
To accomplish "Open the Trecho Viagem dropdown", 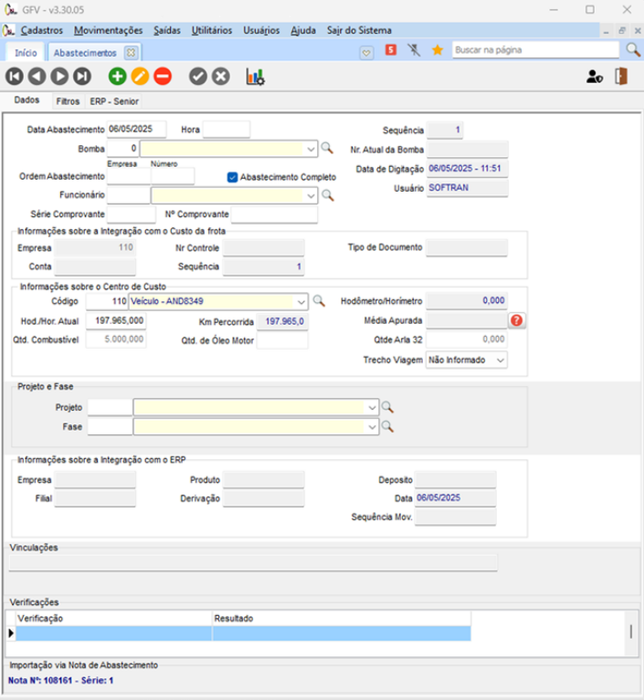I will click(x=499, y=360).
